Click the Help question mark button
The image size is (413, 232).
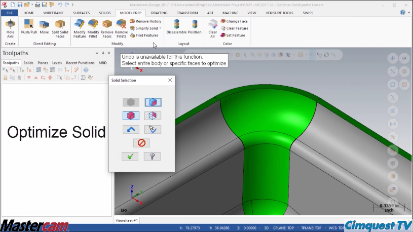tap(152, 157)
